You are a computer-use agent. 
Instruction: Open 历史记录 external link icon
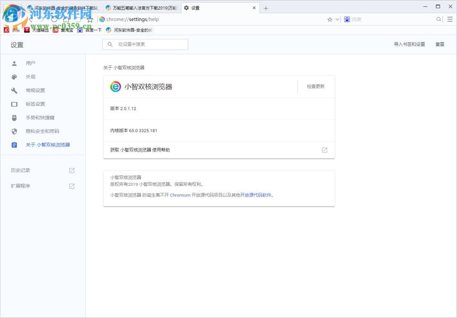tap(72, 170)
